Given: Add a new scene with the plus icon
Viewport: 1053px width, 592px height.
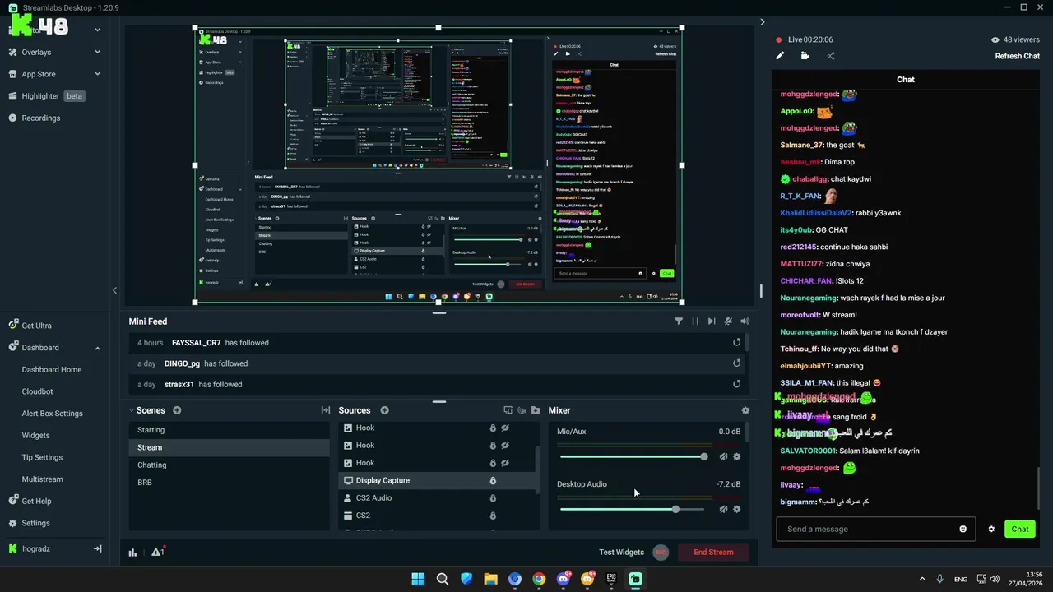Looking at the screenshot, I should (177, 410).
